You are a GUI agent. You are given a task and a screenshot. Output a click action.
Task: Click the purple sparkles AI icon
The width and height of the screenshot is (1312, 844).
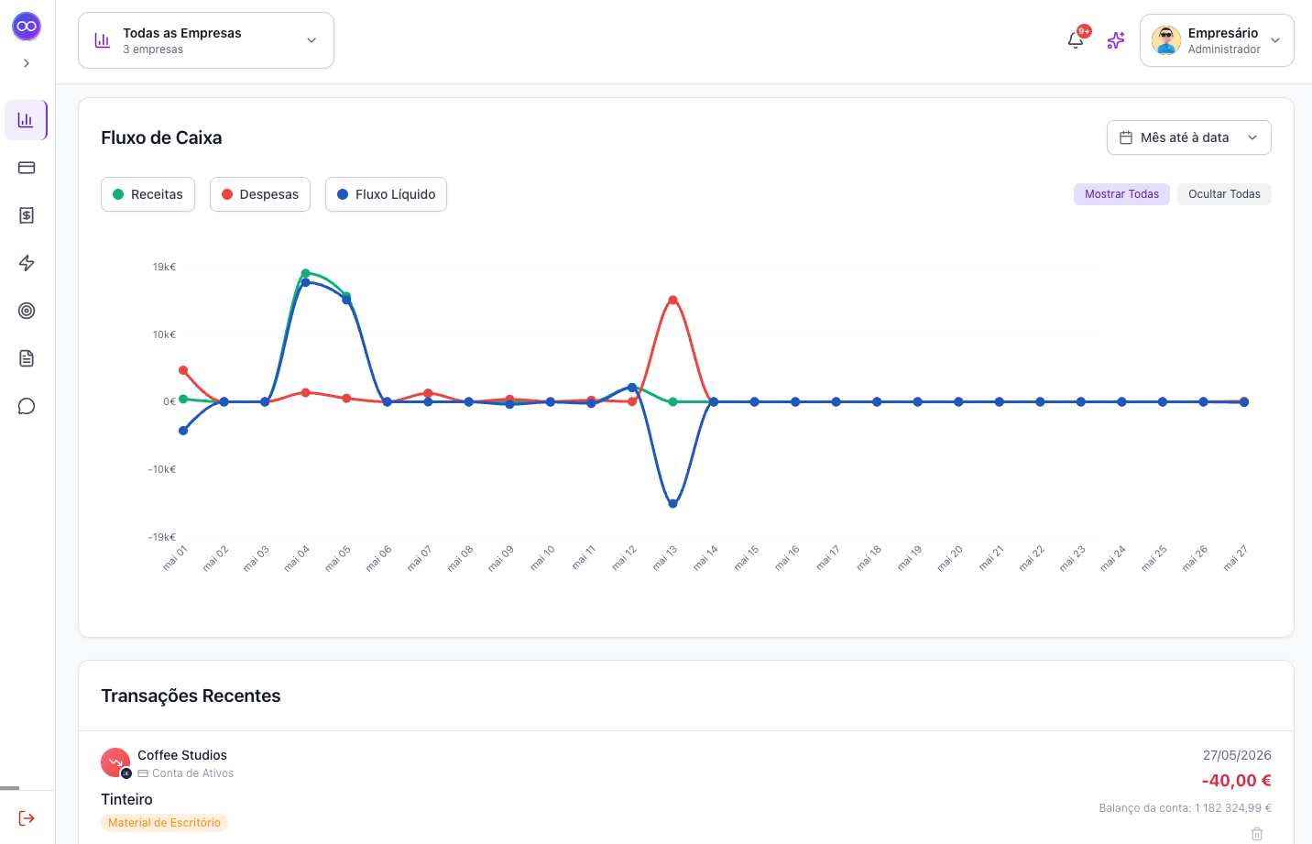(x=1116, y=40)
